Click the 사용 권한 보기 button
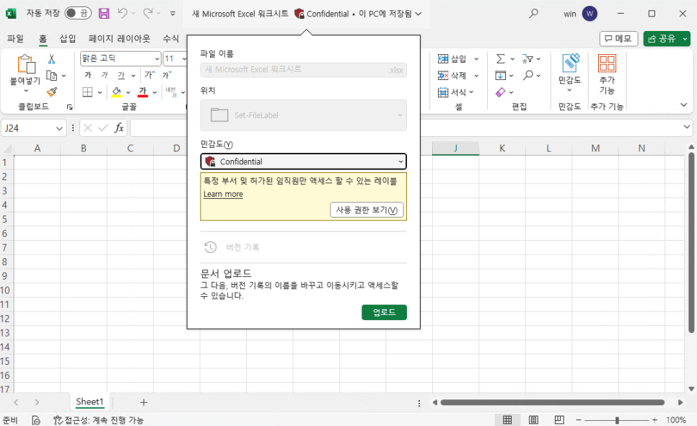Viewport: 697px width, 426px height. (x=367, y=210)
